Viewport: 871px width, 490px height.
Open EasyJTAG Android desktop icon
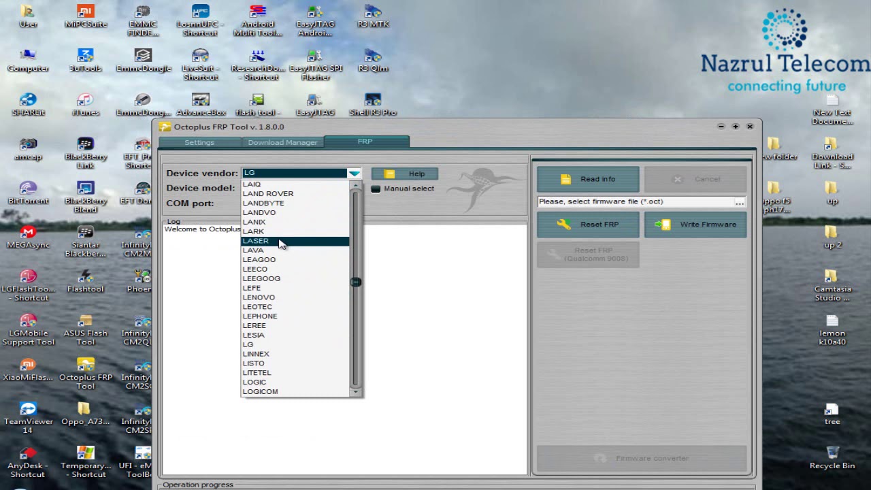coord(315,20)
